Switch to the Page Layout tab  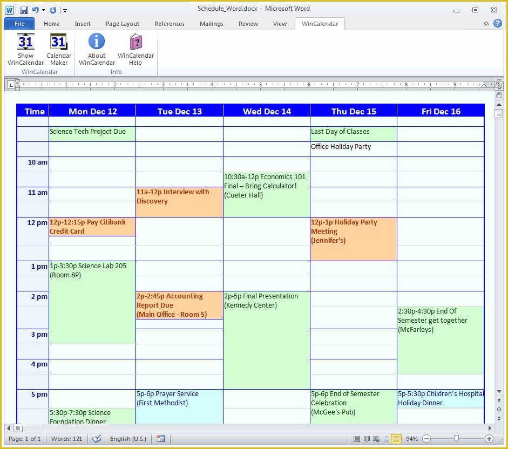coord(123,24)
